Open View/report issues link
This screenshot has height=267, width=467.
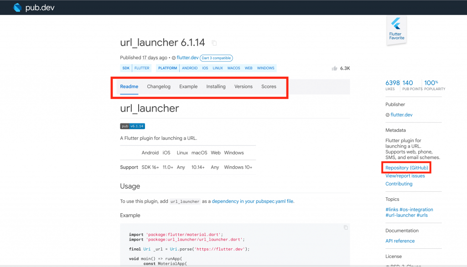pos(405,176)
